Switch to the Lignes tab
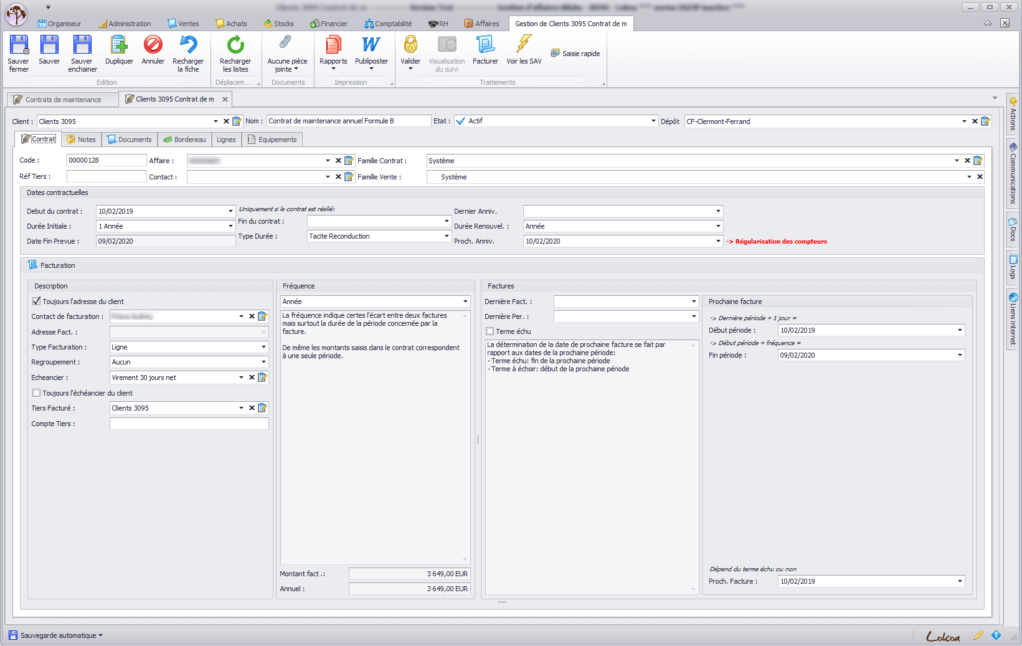Screen dimensions: 1022x646 point(226,140)
